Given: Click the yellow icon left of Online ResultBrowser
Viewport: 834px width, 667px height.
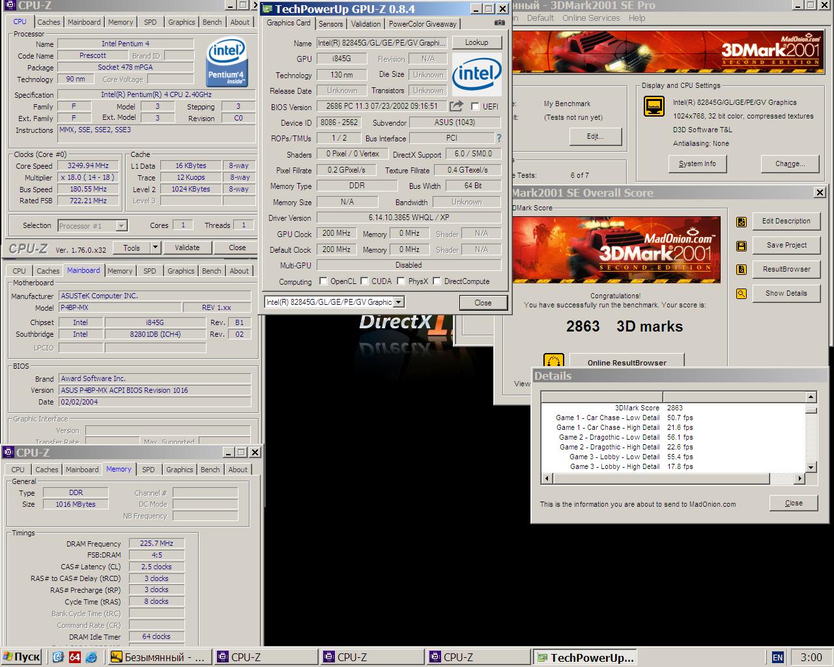Looking at the screenshot, I should (x=553, y=361).
